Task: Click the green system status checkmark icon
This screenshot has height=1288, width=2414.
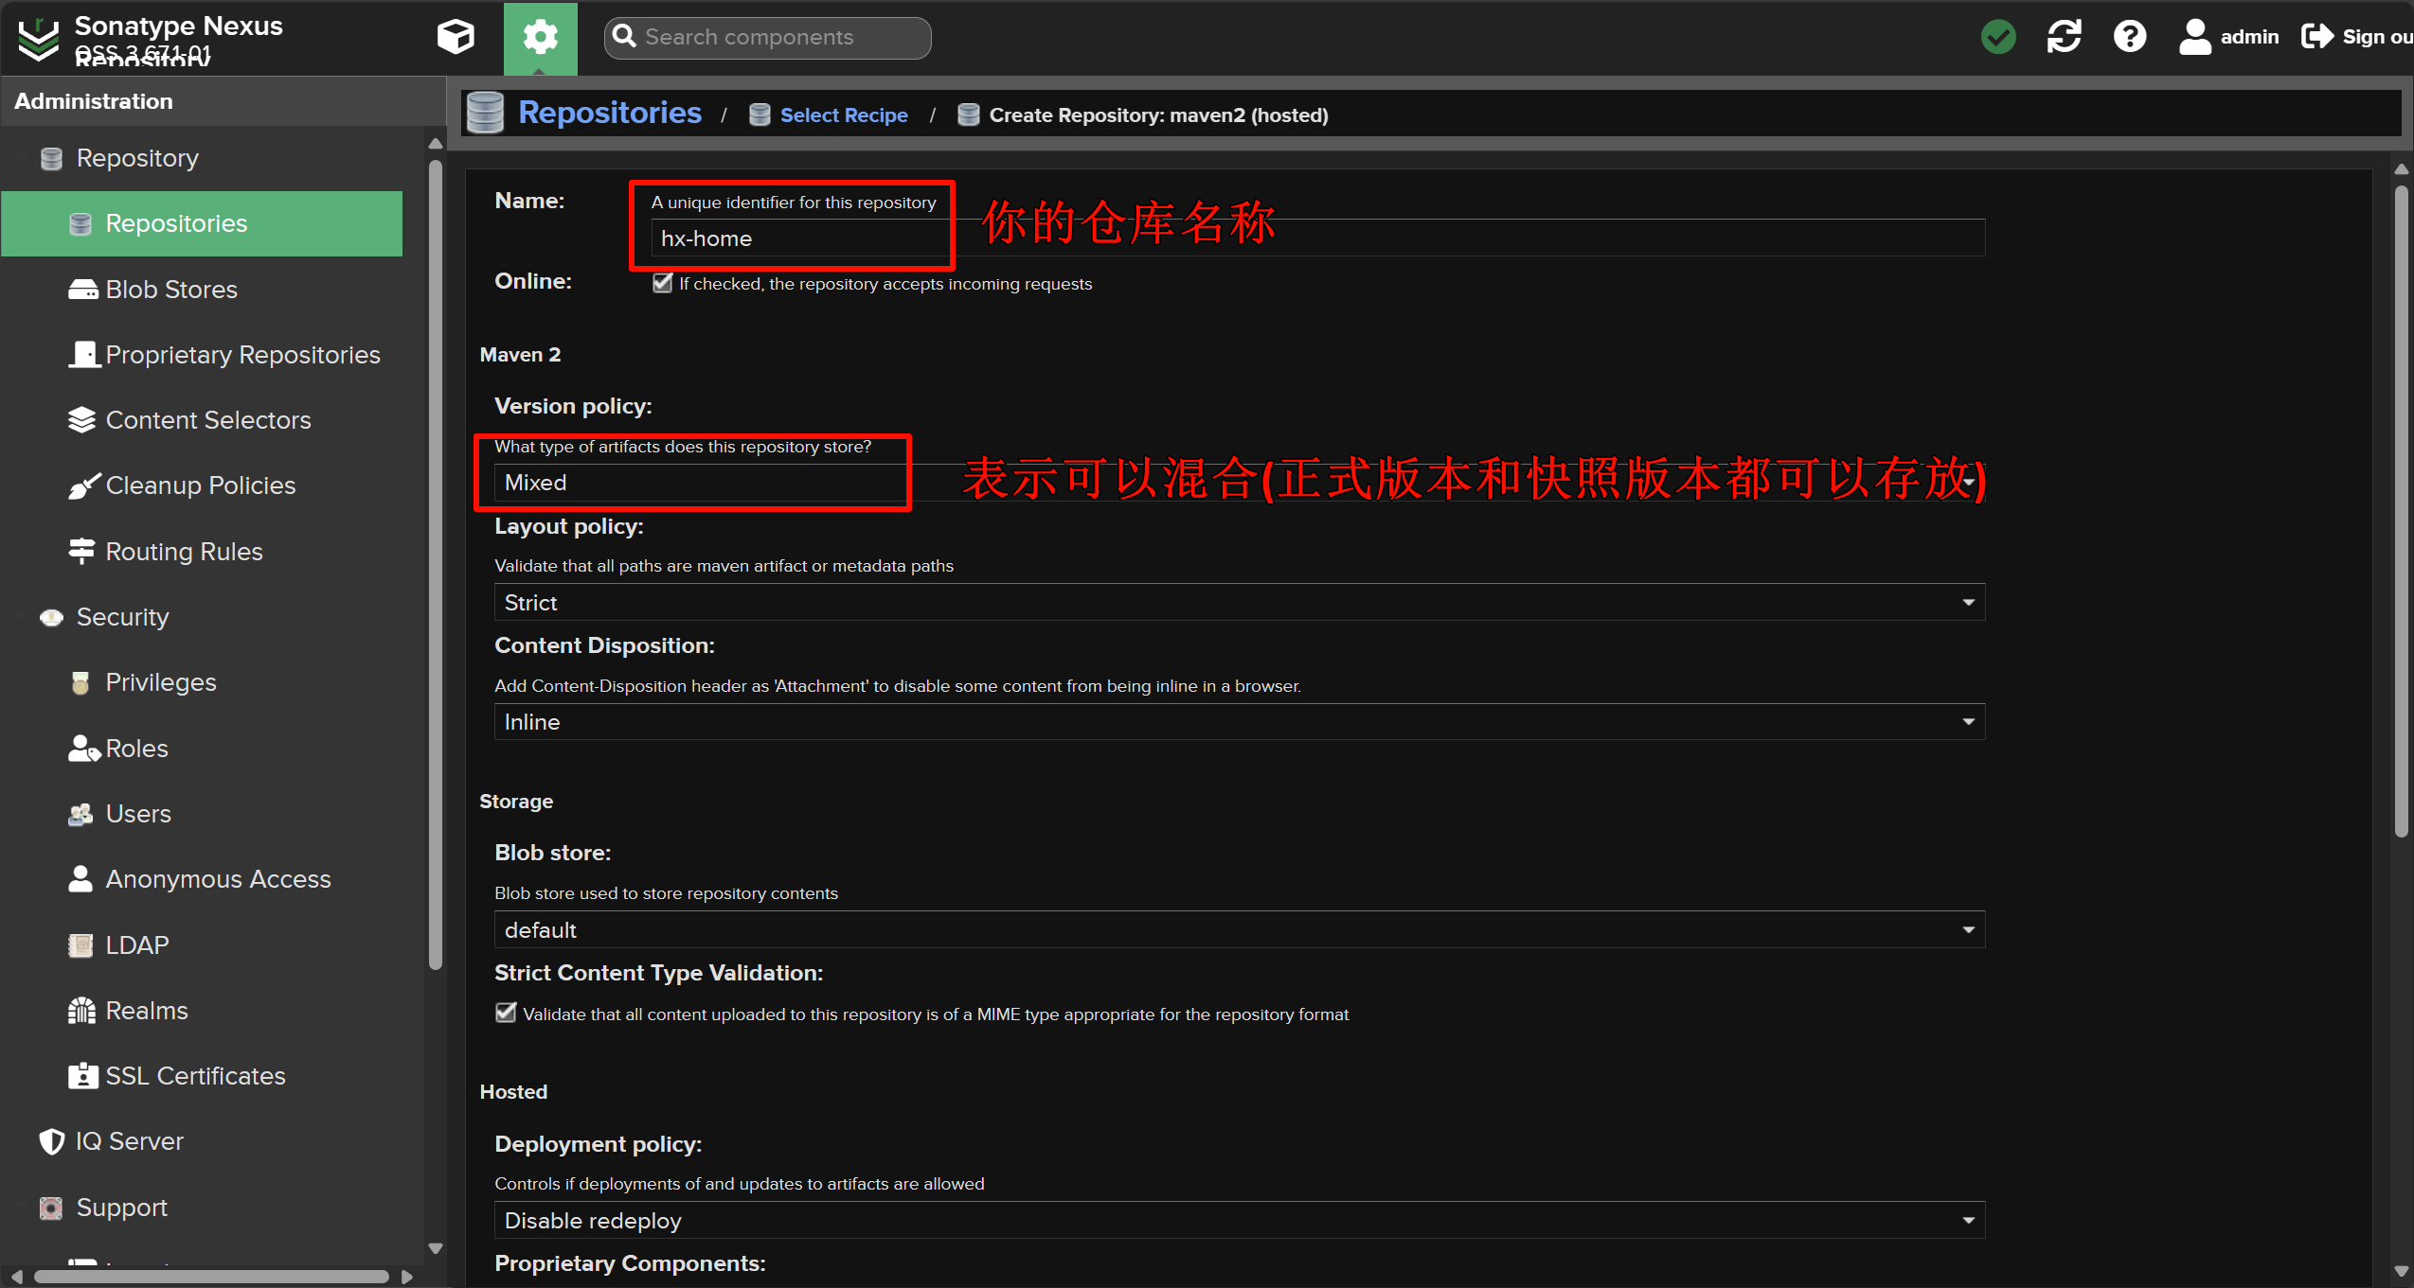Action: (x=1997, y=37)
